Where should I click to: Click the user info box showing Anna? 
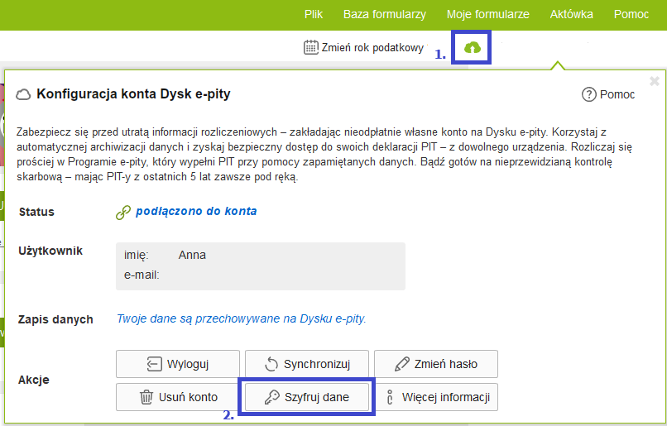pyautogui.click(x=260, y=266)
